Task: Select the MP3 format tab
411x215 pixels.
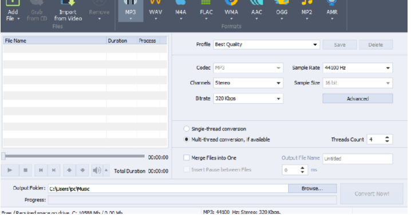Action: (131, 11)
